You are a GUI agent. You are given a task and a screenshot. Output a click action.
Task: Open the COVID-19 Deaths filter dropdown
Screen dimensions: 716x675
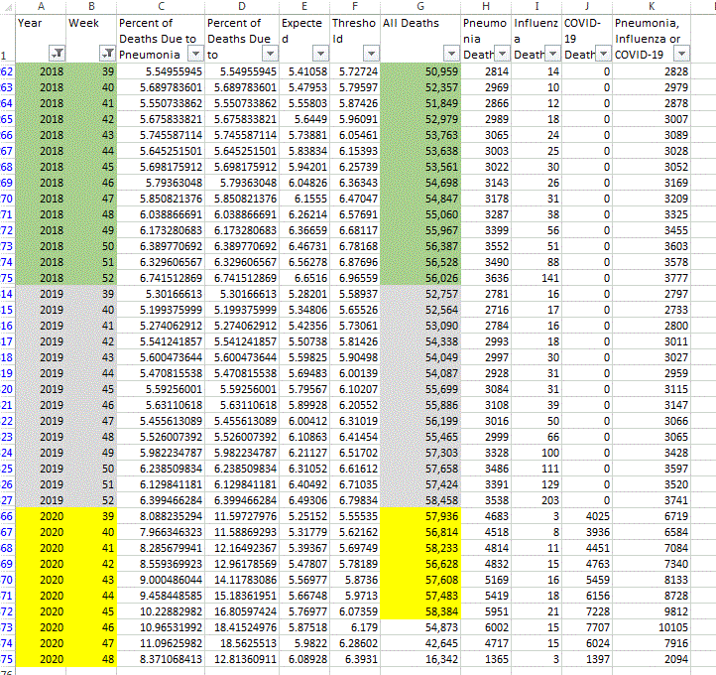coord(603,54)
